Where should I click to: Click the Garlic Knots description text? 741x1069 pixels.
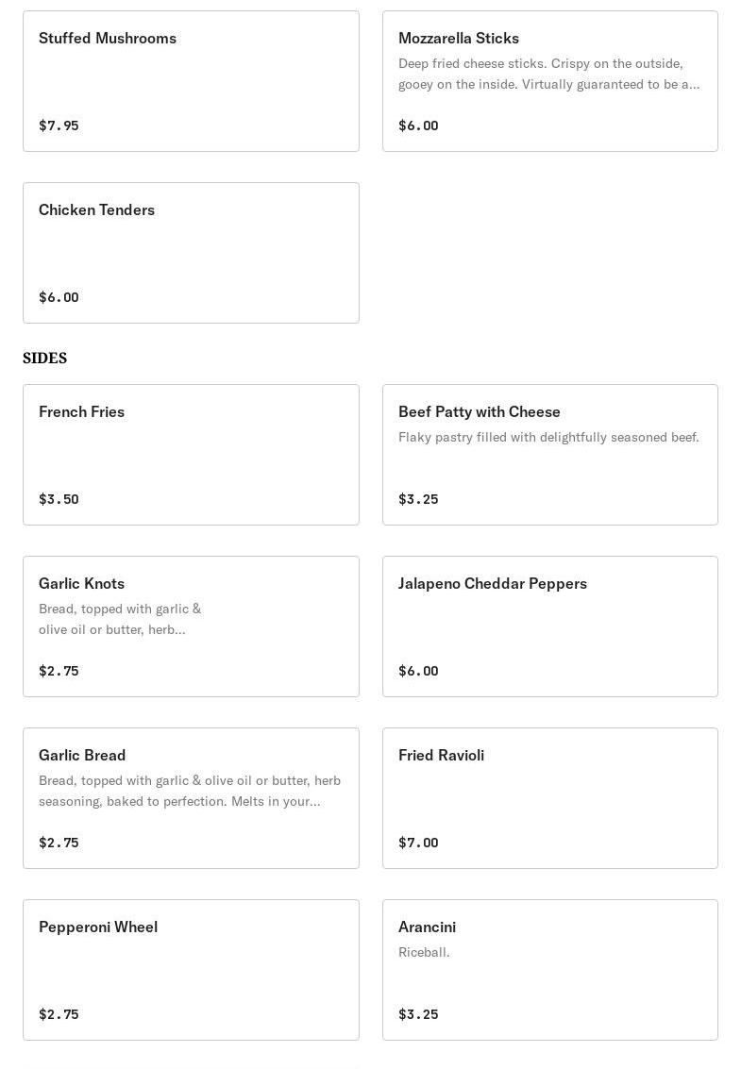(120, 619)
